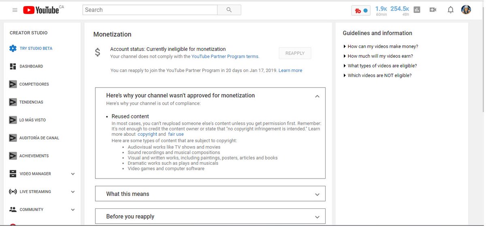The height and width of the screenshot is (231, 486).
Task: Expand 'Which videos are NOT eligible?'
Action: tap(377, 76)
